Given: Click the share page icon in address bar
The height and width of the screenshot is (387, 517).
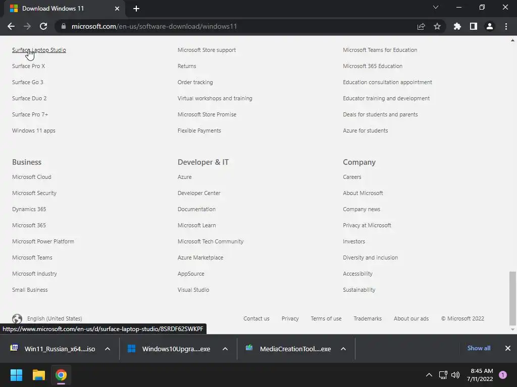Looking at the screenshot, I should [x=421, y=26].
